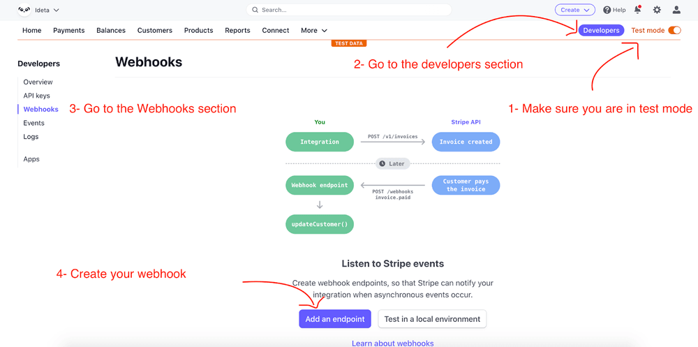
Task: Click the Invoice created diagram node
Action: coord(466,142)
